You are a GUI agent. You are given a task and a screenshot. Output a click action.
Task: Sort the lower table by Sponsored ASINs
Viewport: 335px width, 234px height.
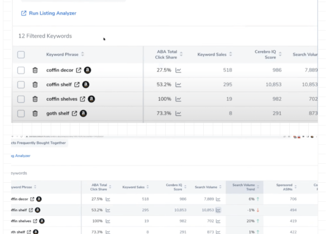(x=295, y=187)
